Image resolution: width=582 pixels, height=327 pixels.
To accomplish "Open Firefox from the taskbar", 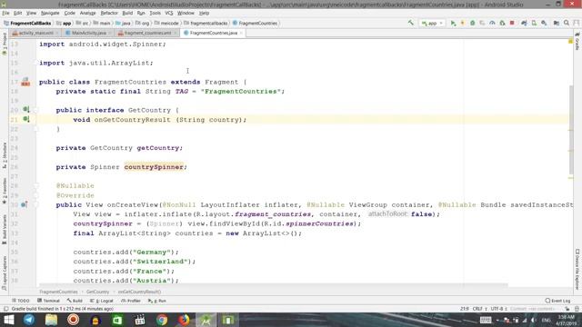I will tap(184, 320).
